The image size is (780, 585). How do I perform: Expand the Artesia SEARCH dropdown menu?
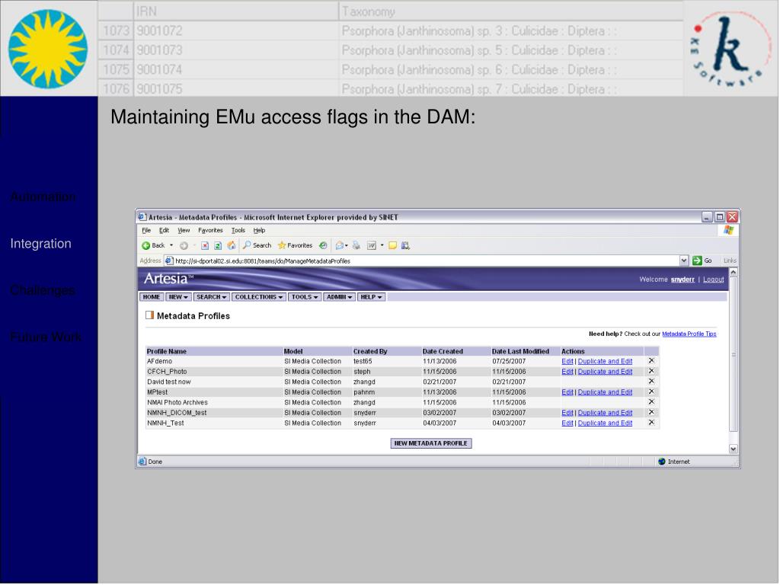point(212,298)
